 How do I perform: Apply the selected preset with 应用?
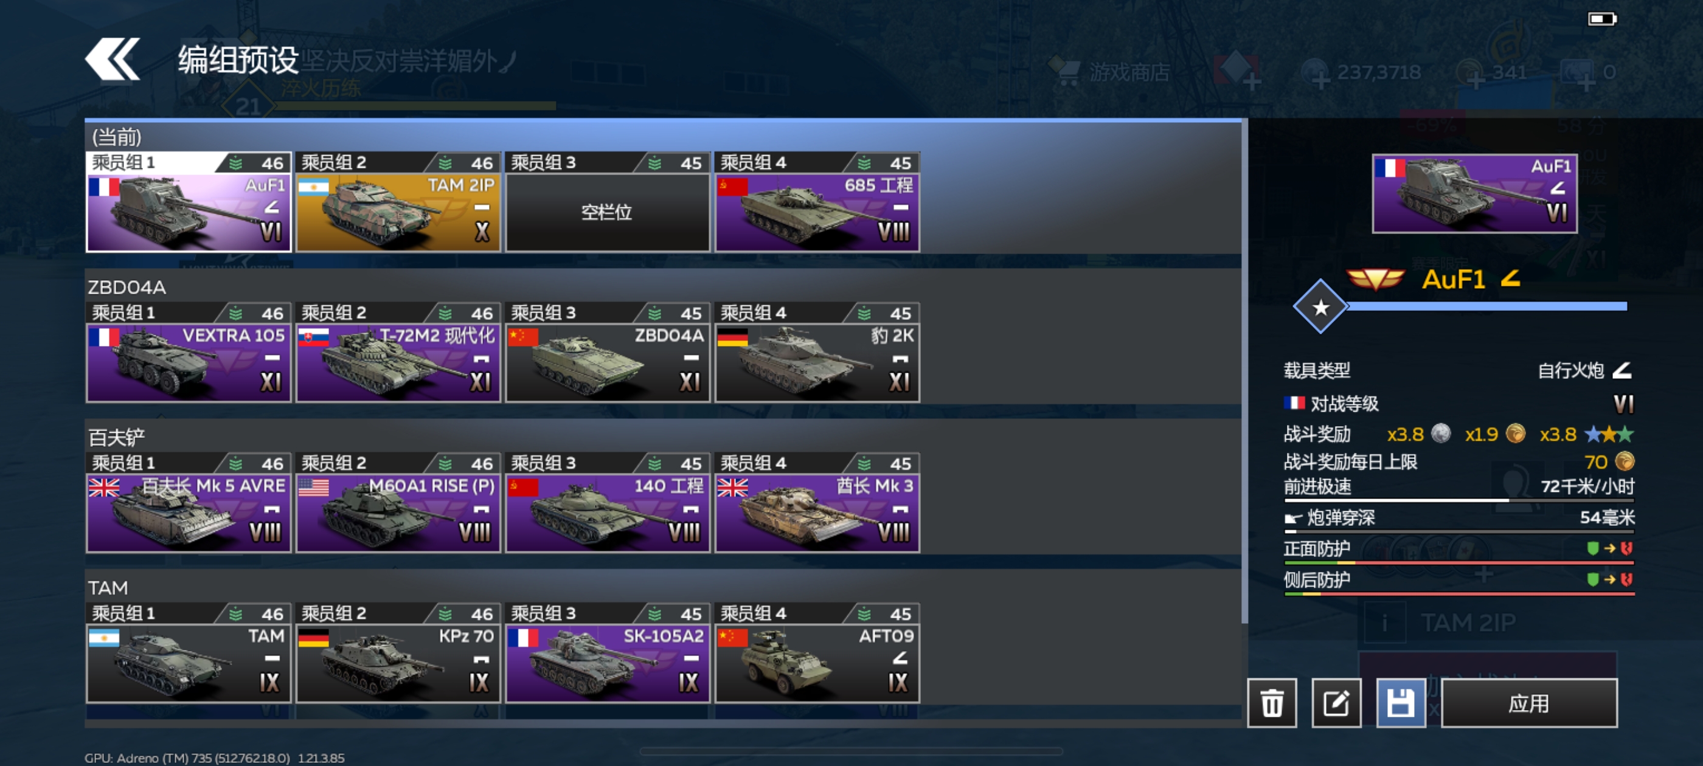tap(1528, 703)
